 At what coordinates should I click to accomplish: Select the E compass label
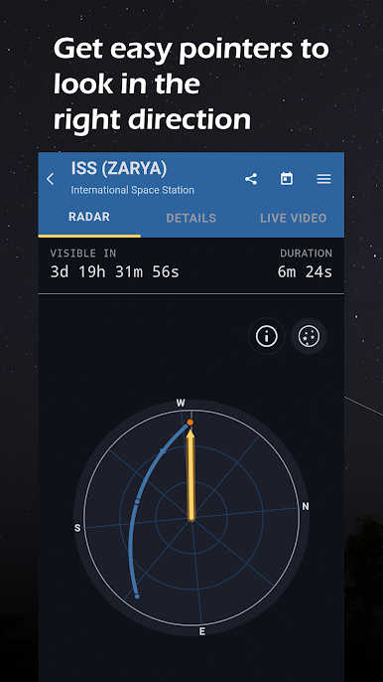click(202, 632)
